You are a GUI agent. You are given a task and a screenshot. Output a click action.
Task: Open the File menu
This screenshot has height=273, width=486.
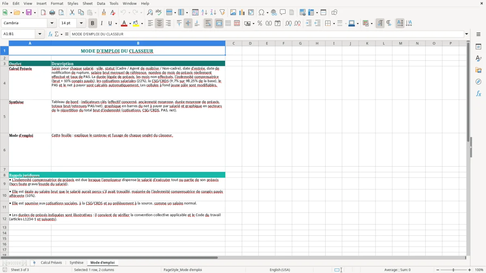click(5, 3)
